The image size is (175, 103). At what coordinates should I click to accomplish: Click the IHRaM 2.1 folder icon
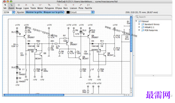pos(143,27)
